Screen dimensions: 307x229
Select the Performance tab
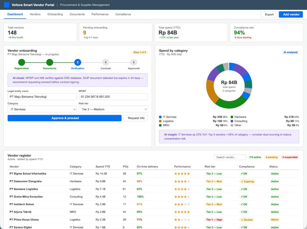click(100, 14)
